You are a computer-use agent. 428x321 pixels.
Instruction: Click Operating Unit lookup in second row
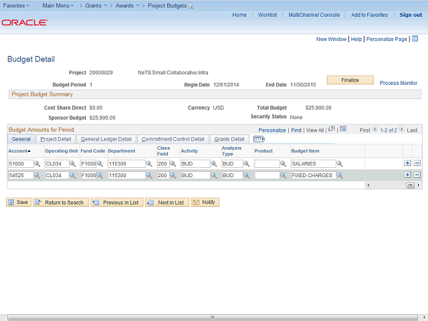tap(72, 175)
